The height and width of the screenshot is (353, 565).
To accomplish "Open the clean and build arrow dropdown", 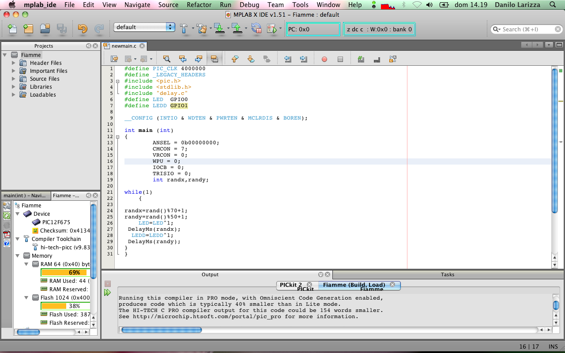I will tap(211, 29).
